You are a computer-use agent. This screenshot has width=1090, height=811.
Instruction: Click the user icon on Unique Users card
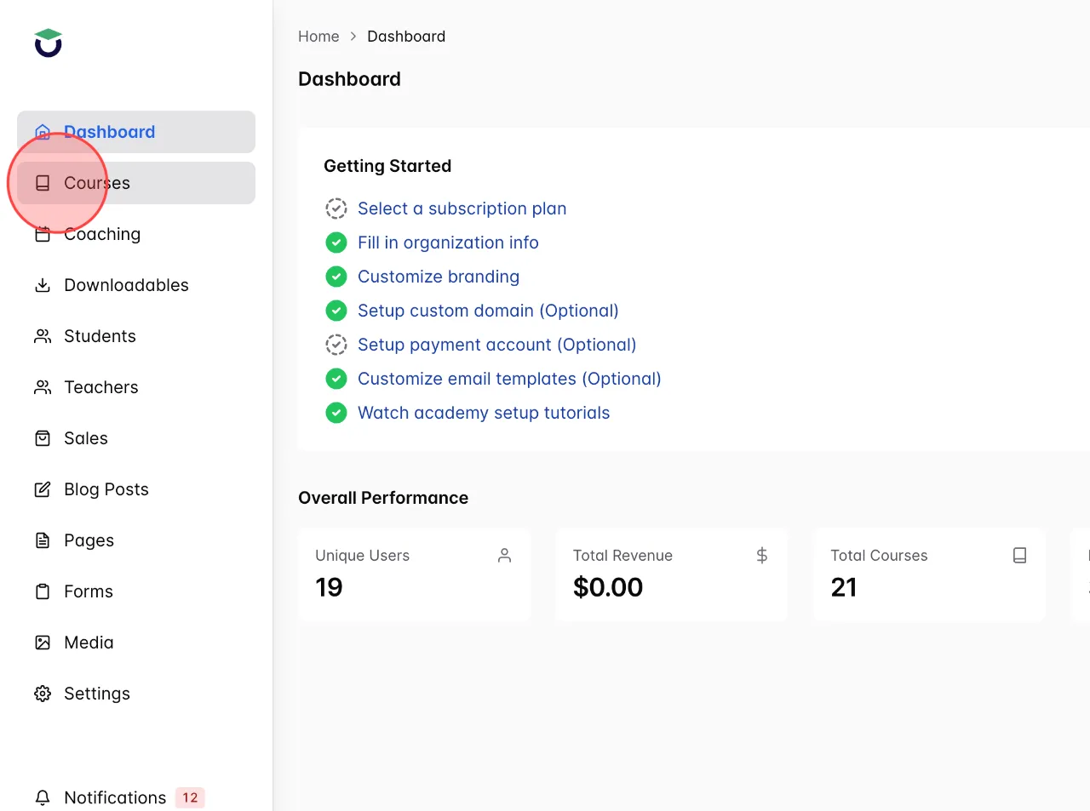coord(505,556)
